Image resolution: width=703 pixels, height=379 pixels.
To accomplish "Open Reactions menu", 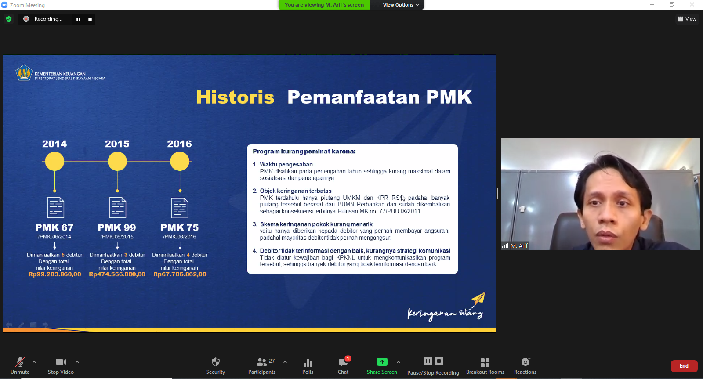I will [x=525, y=365].
